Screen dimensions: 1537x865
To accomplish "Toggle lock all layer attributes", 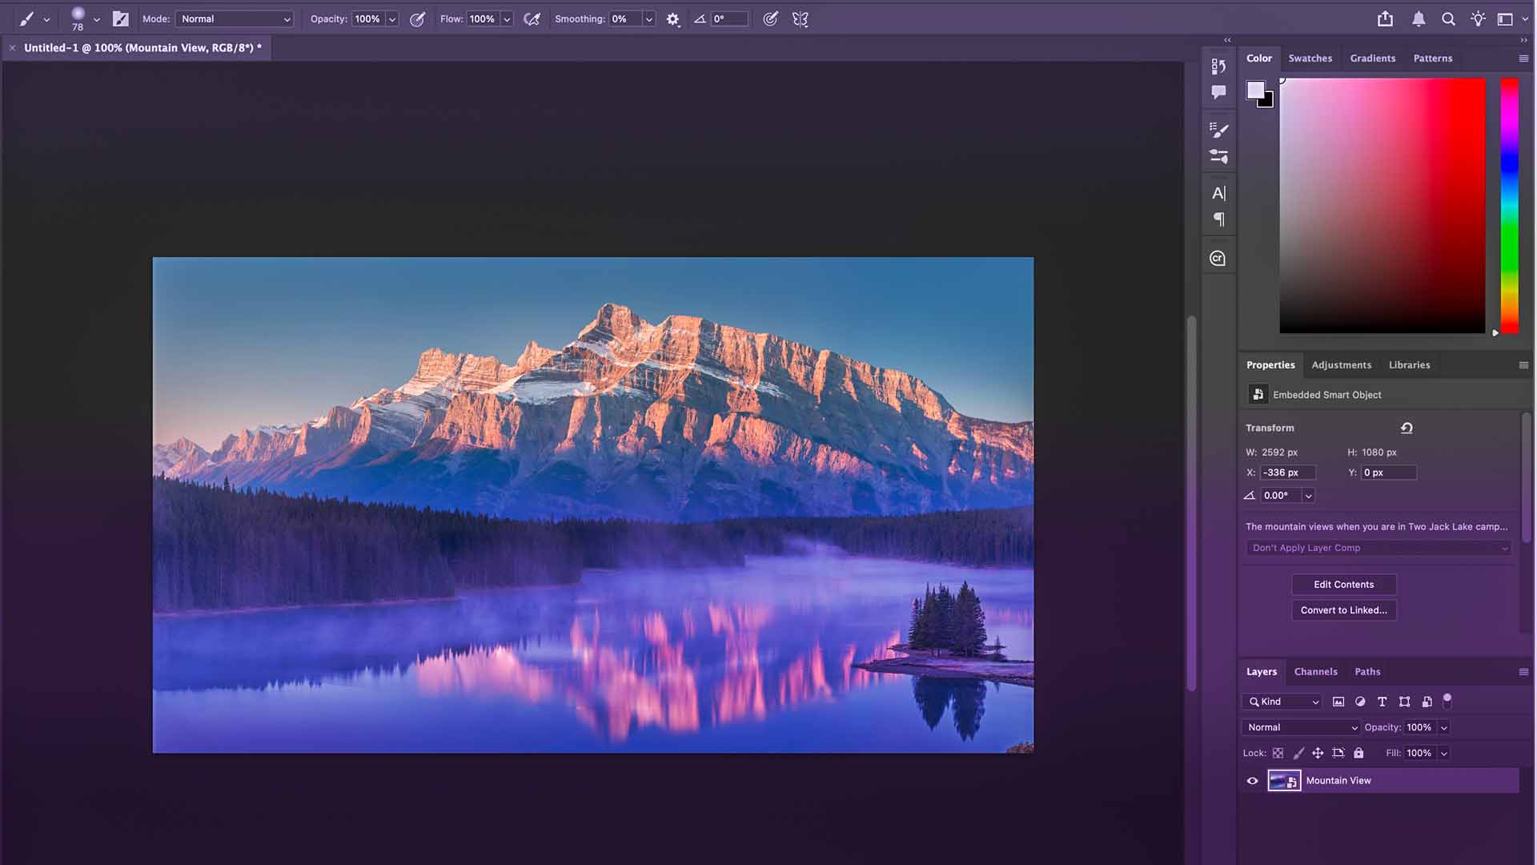I will (1358, 753).
